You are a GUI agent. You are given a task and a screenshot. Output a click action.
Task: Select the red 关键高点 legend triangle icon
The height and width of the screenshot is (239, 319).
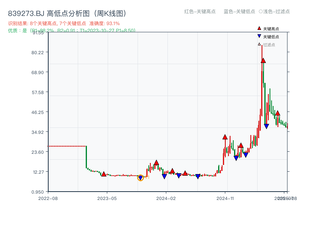[259, 29]
